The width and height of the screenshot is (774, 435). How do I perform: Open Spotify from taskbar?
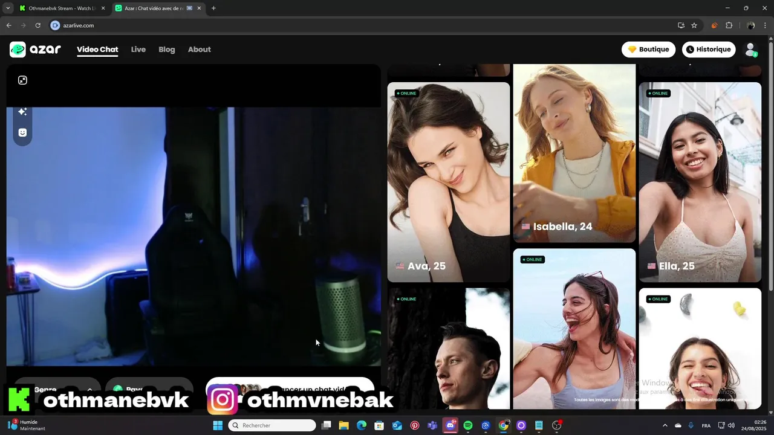[468, 425]
